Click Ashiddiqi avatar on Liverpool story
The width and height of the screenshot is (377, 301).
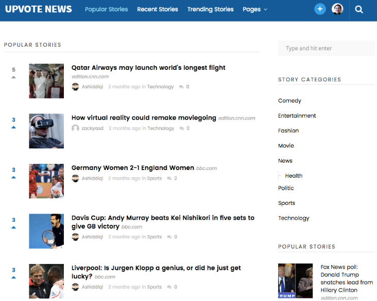pos(76,287)
